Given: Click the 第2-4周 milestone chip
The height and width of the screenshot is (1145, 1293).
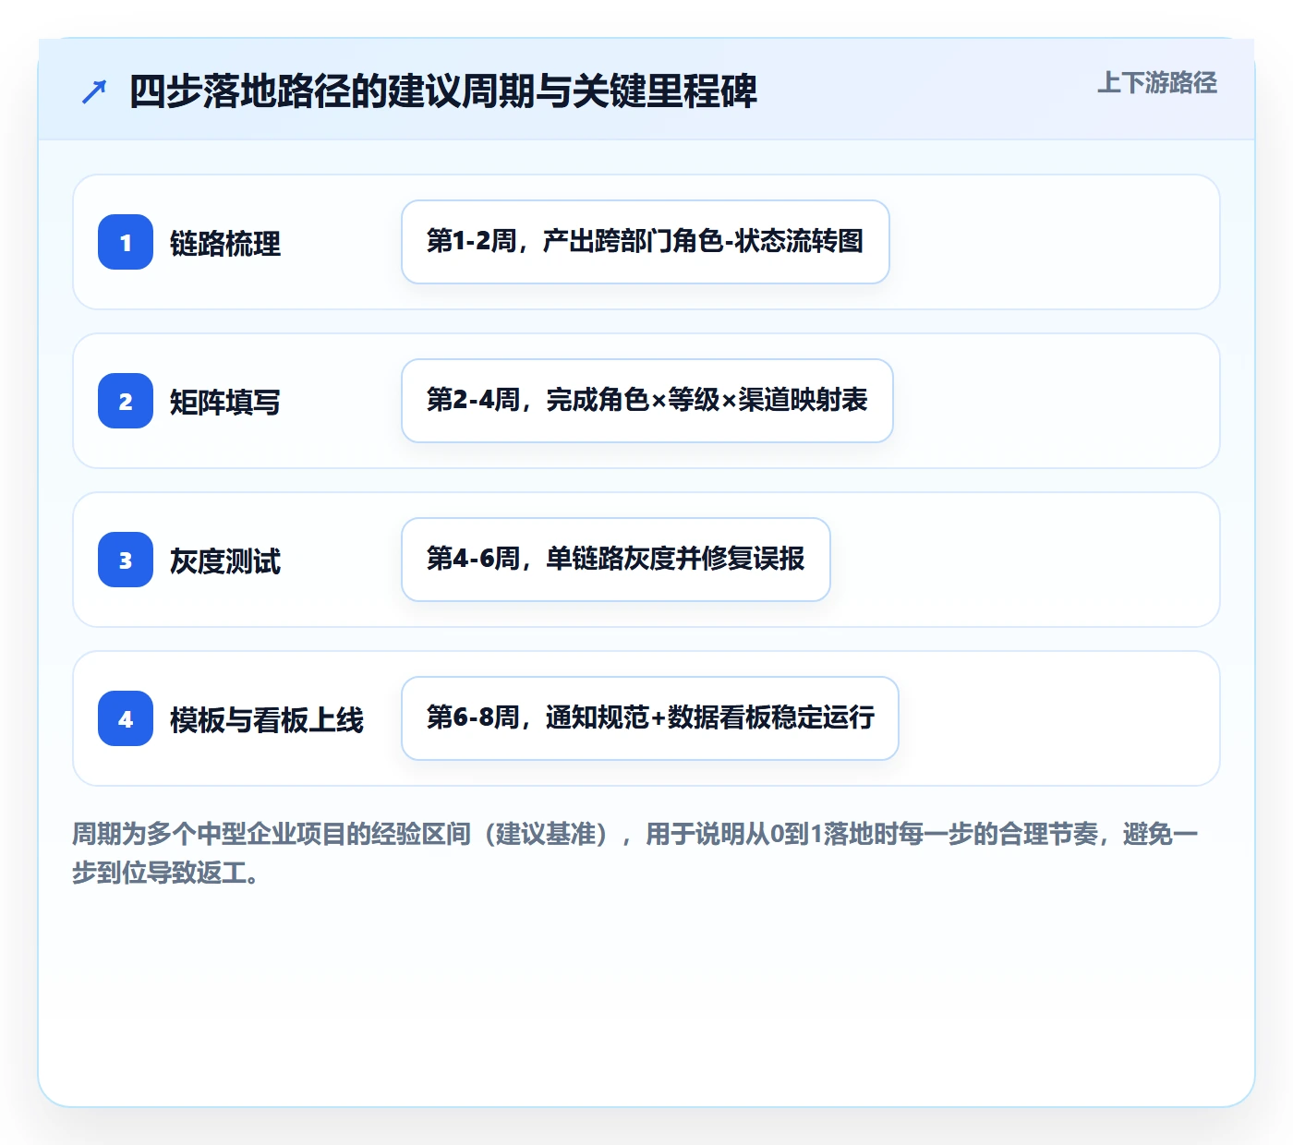Looking at the screenshot, I should [x=647, y=401].
